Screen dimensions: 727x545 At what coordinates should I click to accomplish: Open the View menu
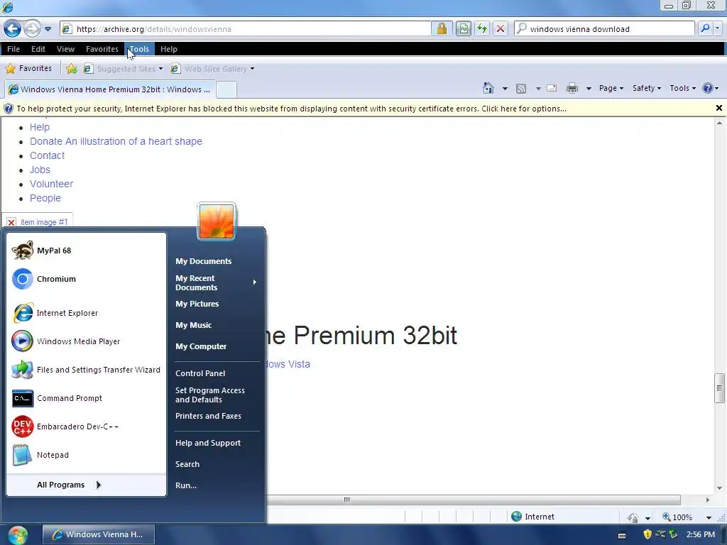point(65,49)
